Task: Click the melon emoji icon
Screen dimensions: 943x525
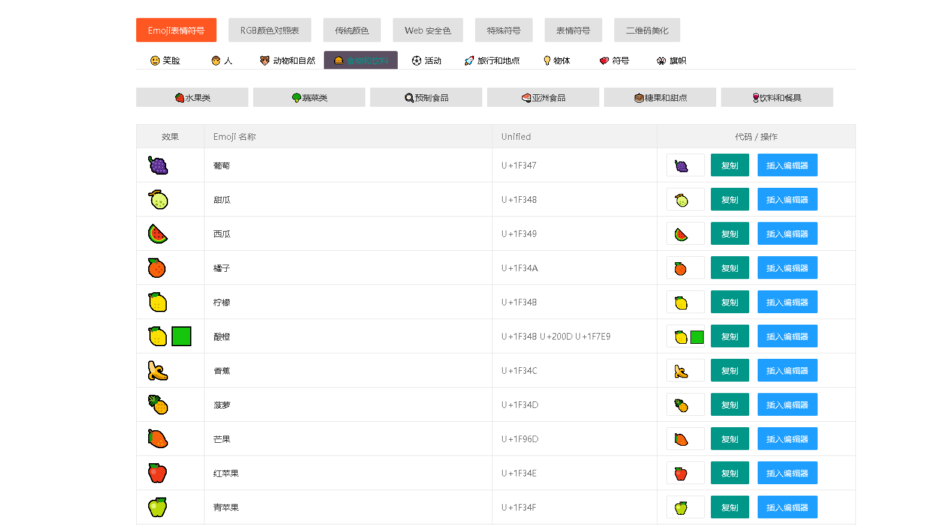Action: (158, 200)
